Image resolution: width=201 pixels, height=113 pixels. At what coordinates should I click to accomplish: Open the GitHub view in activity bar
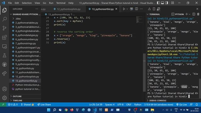click(x=4, y=64)
